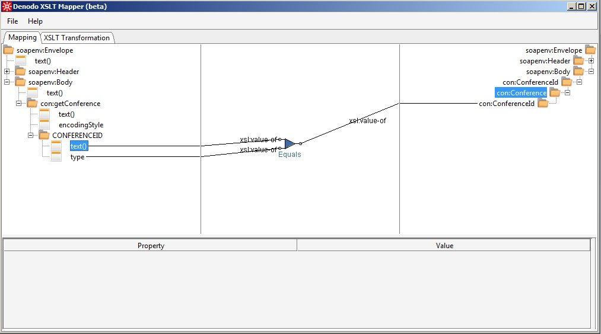Select the left soapenv:Header tree item
The image size is (601, 334).
(53, 72)
